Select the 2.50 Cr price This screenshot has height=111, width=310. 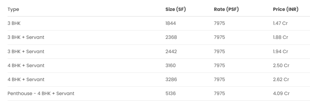click(281, 66)
